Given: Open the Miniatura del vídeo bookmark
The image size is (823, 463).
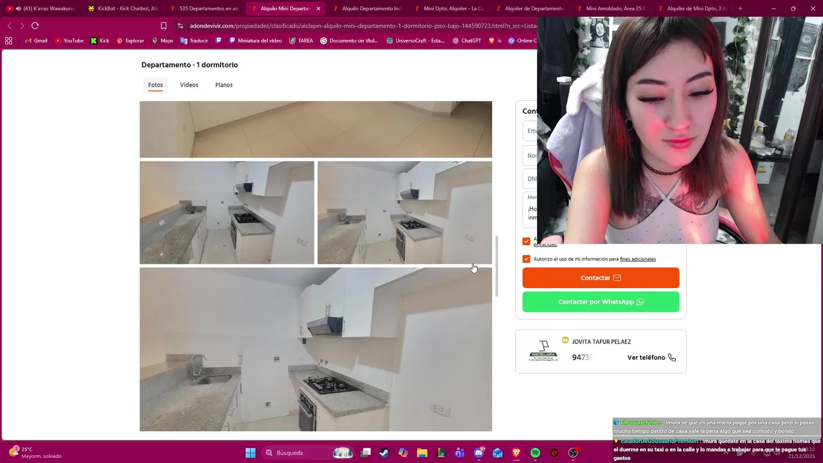Looking at the screenshot, I should [255, 41].
